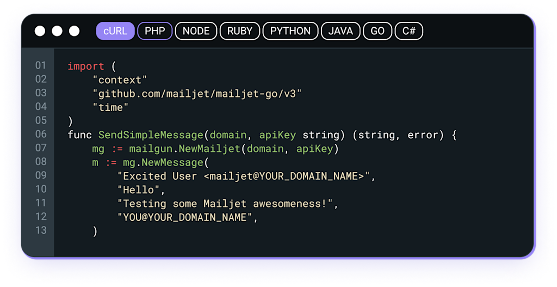Switch to the PHP tab
Viewport: 557px width, 287px height.
point(154,31)
